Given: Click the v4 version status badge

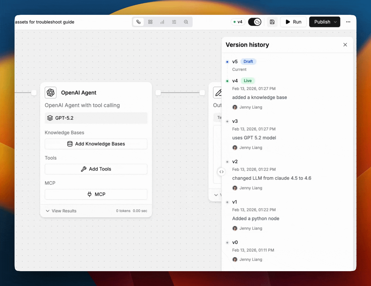Looking at the screenshot, I should click(238, 22).
